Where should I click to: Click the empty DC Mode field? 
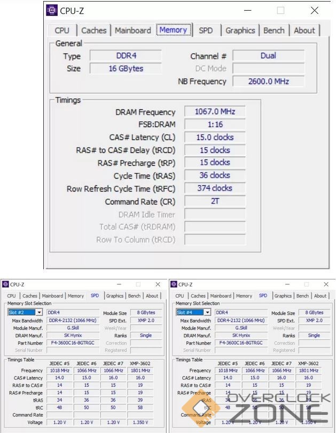click(x=268, y=68)
